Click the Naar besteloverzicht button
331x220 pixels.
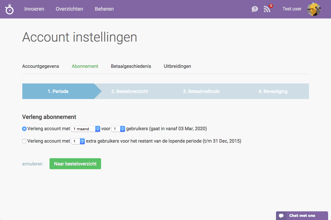pos(75,164)
